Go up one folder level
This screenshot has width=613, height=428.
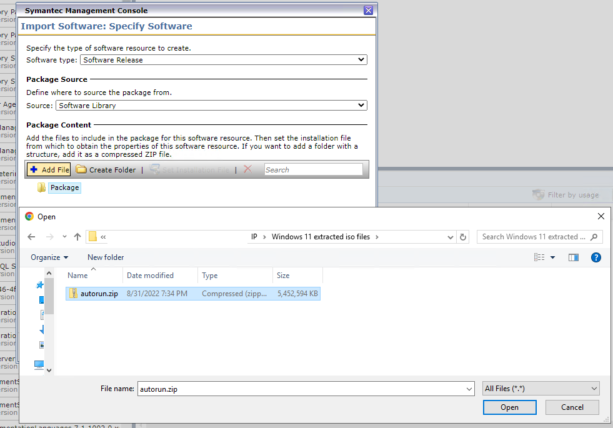[77, 237]
